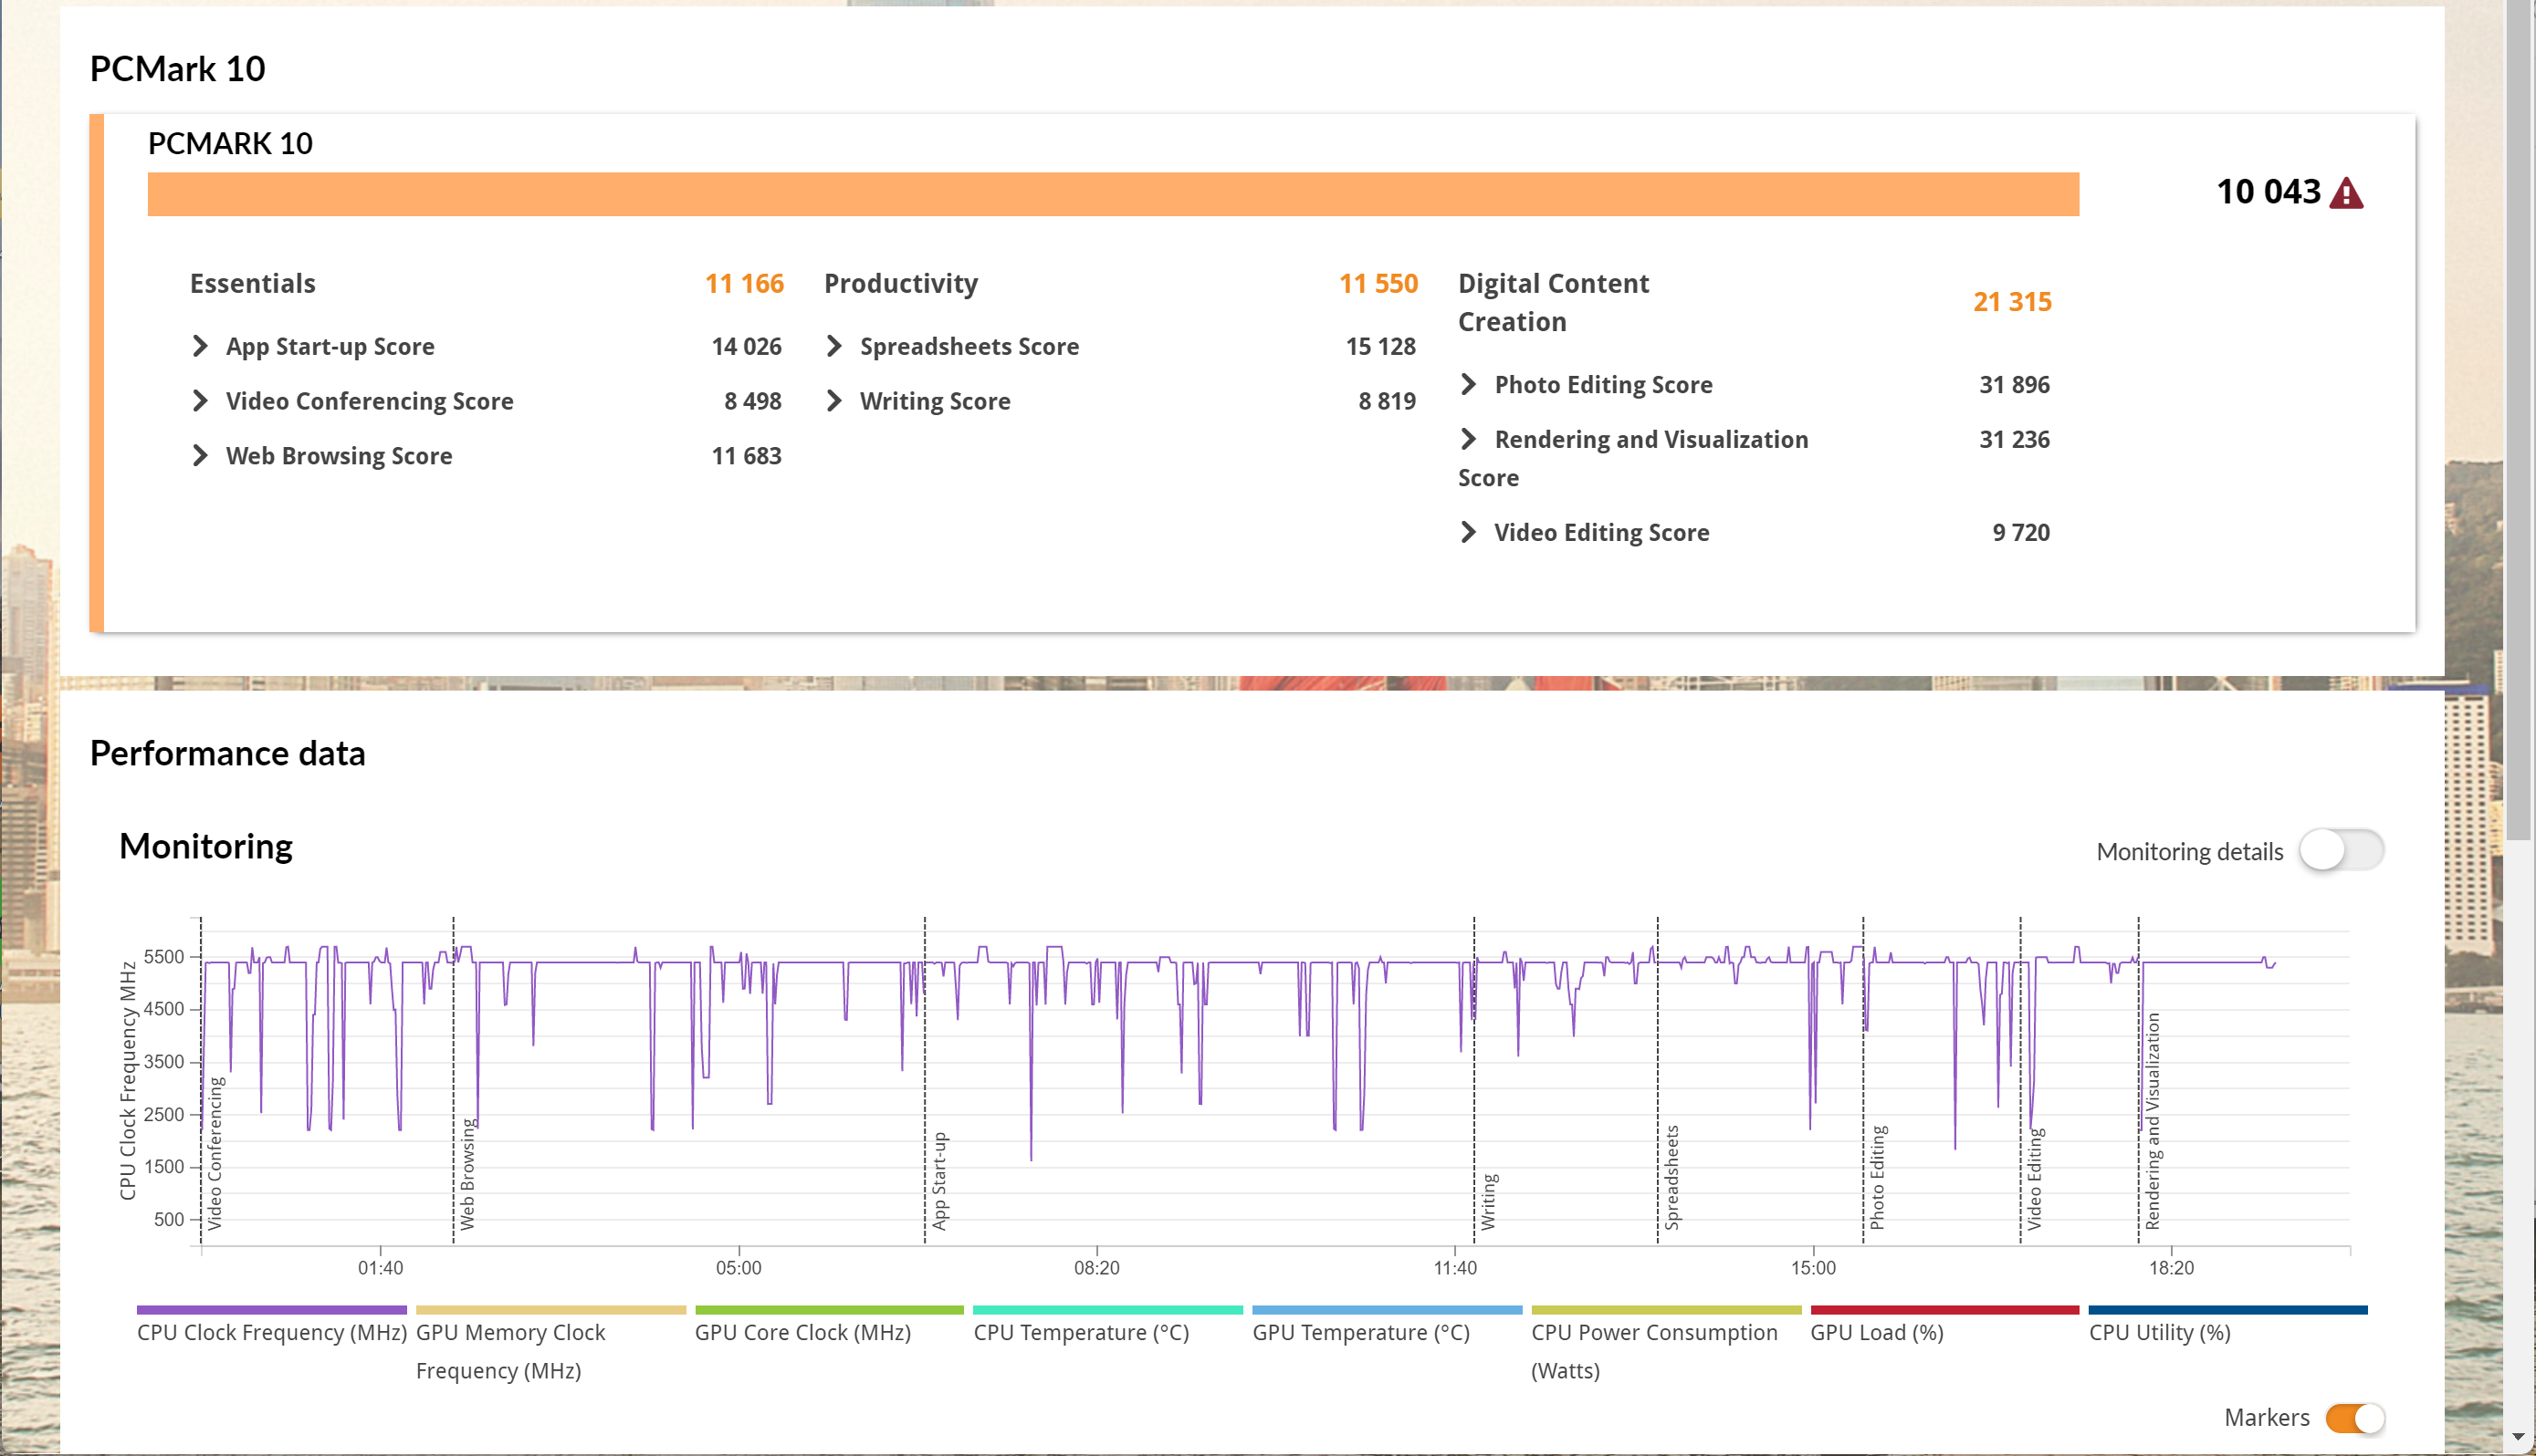Click the 01:40 time axis label
Screen dimensions: 2536x1456
tap(380, 1268)
